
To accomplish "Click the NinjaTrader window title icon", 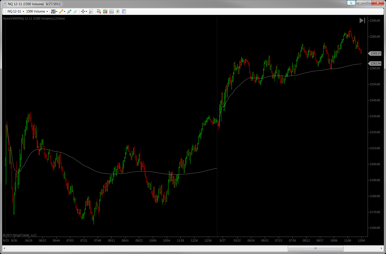I will click(4, 4).
